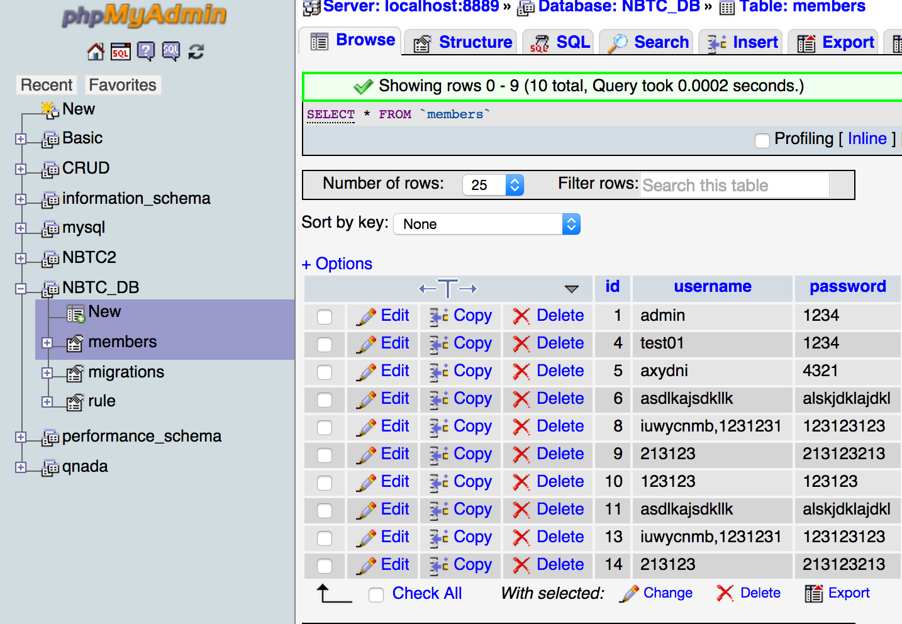Mark the checkbox for row id 10
902x624 pixels.
click(x=325, y=482)
